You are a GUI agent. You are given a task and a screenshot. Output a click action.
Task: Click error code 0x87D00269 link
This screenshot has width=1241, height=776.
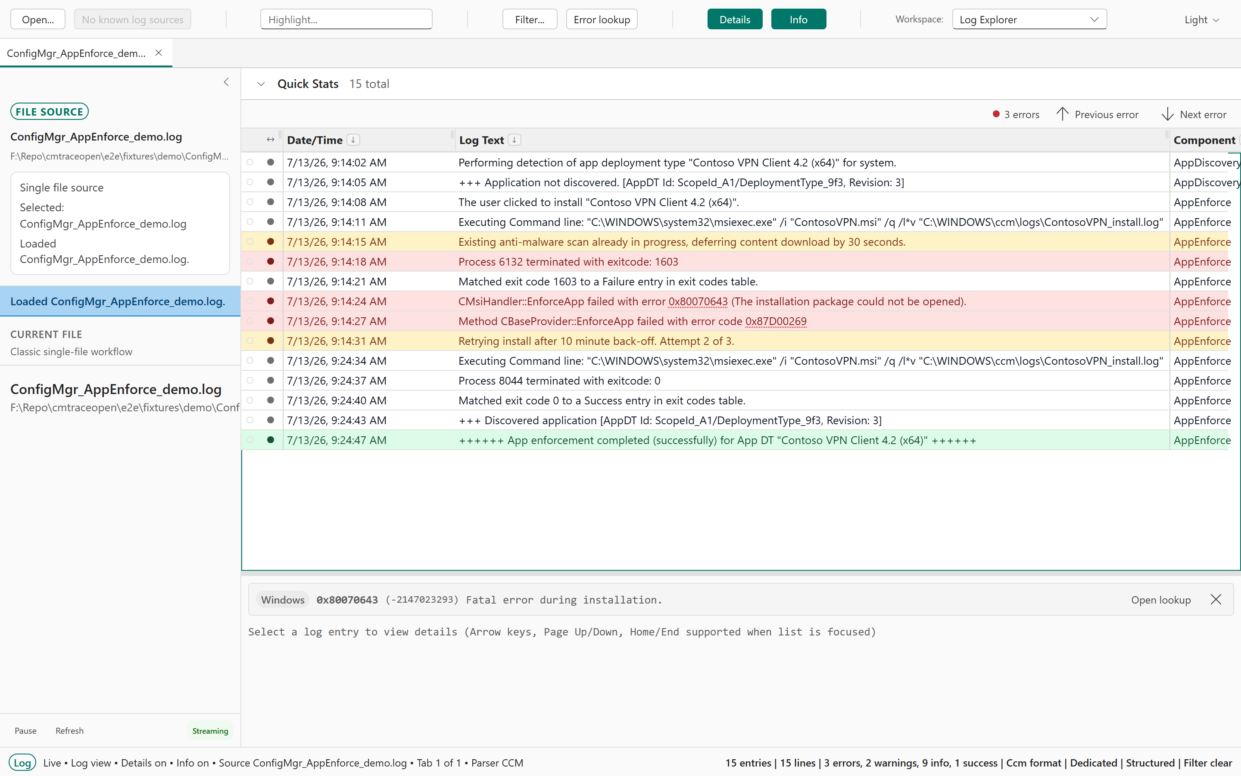click(x=775, y=321)
